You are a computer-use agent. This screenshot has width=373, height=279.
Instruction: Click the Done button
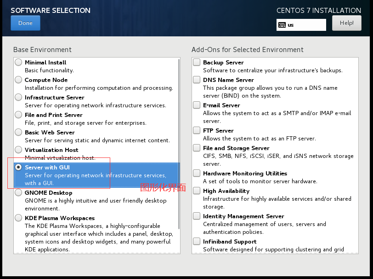point(25,23)
